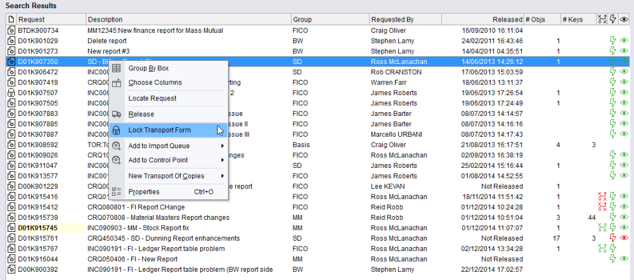Toggle the eye icon on row D01K915416
The image size is (634, 280).
624,197
